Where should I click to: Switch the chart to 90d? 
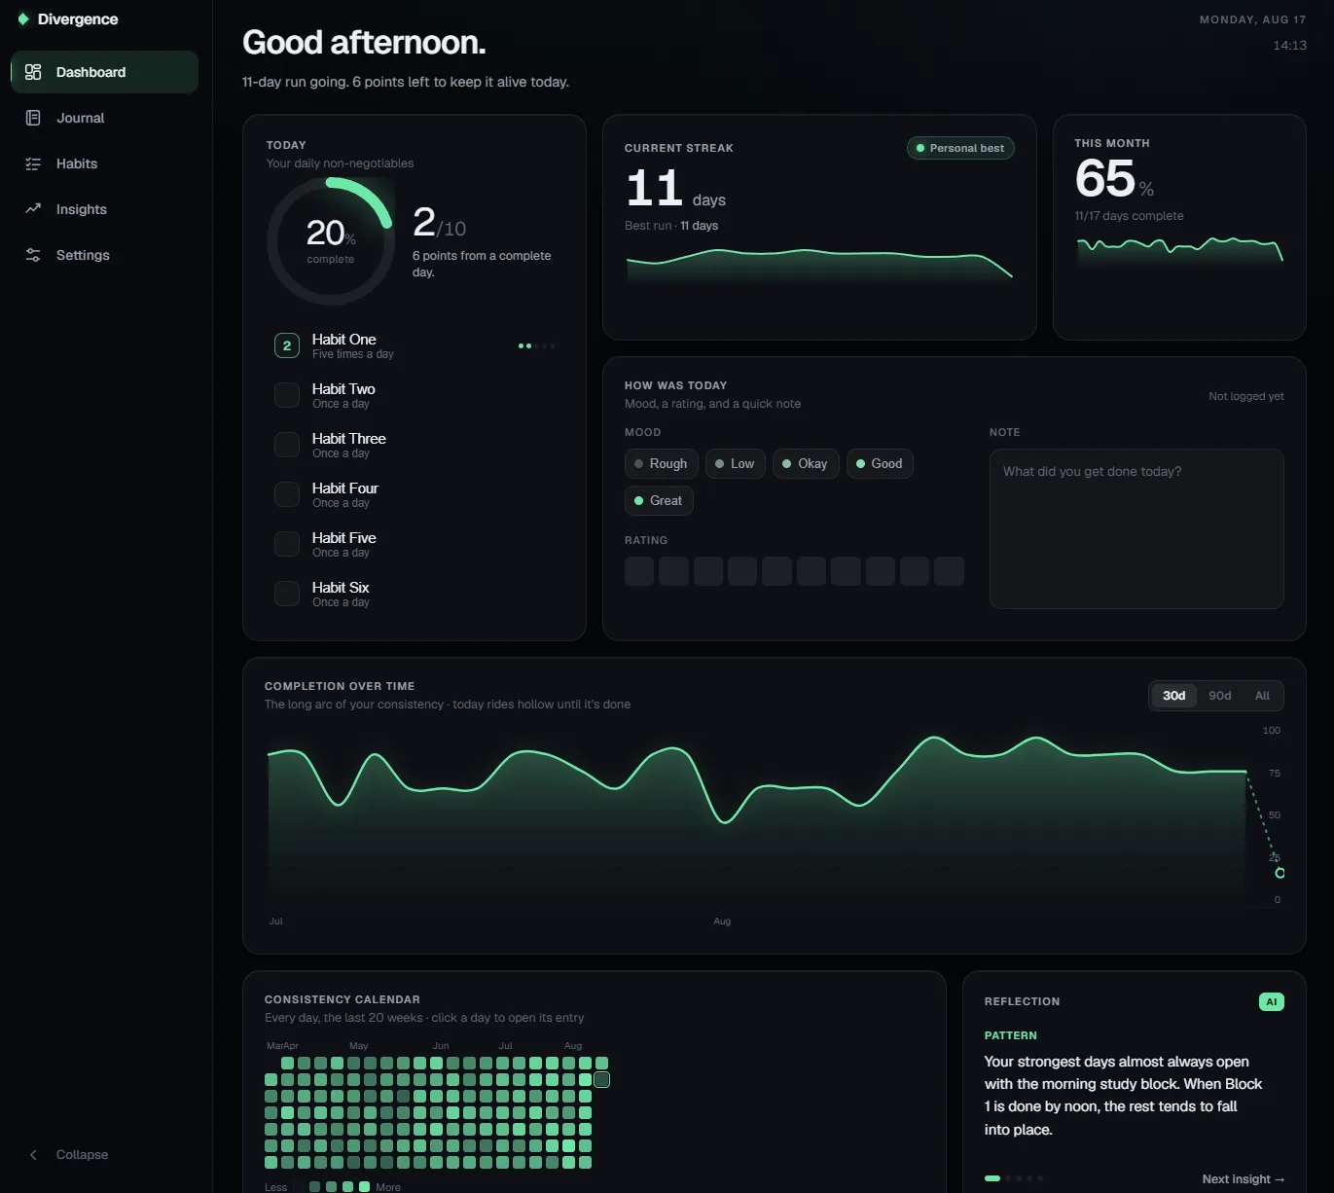(1219, 696)
